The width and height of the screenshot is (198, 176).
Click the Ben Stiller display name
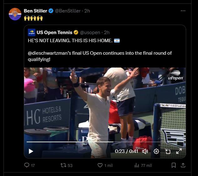pos(35,11)
